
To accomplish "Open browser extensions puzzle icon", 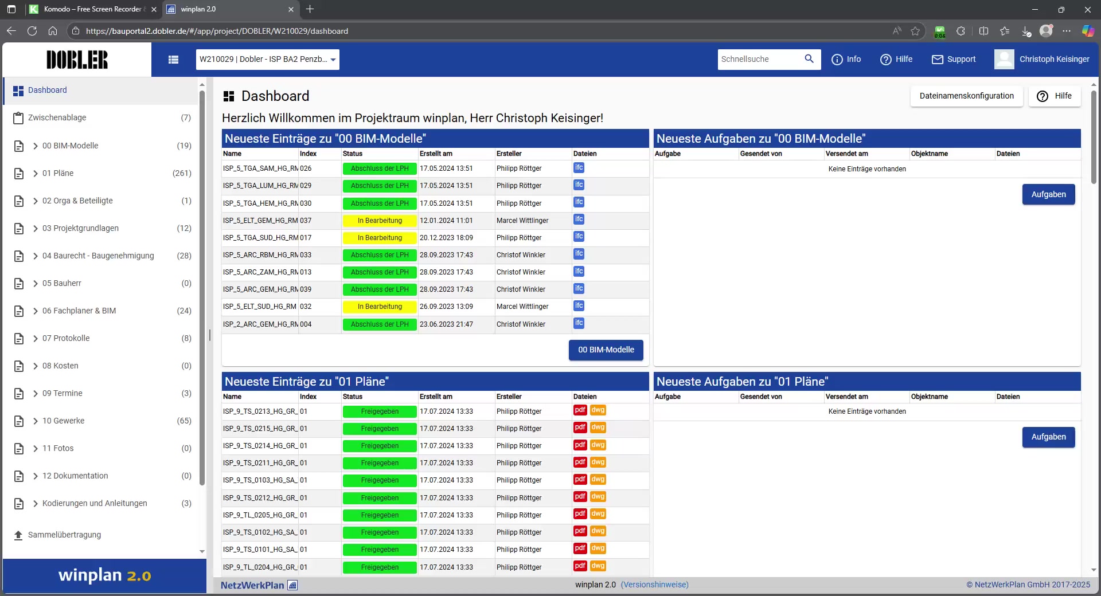I will (961, 31).
